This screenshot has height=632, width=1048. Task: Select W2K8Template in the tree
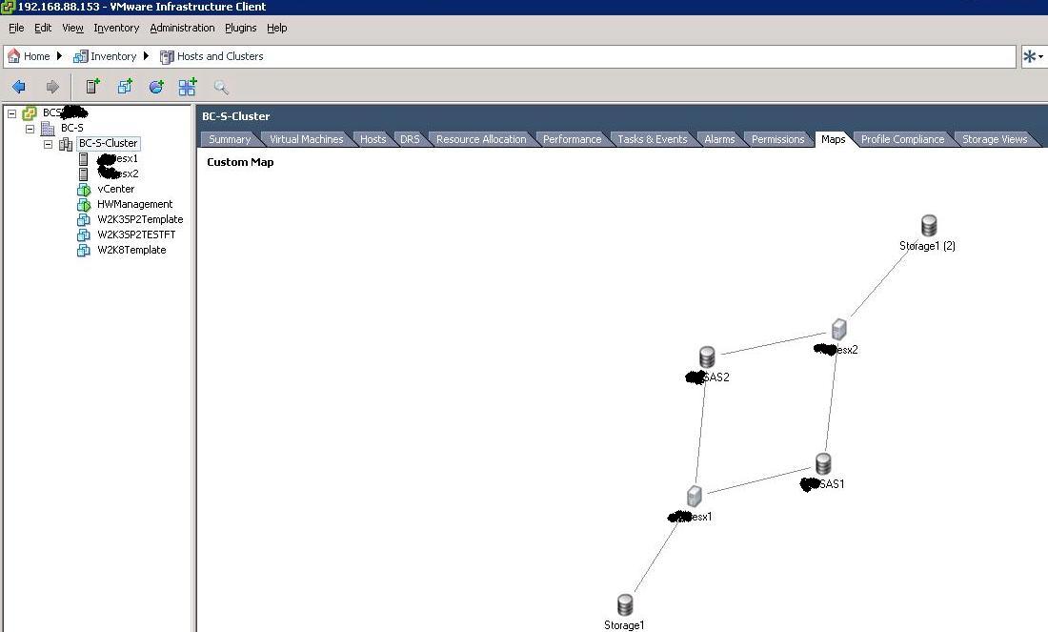coord(131,250)
